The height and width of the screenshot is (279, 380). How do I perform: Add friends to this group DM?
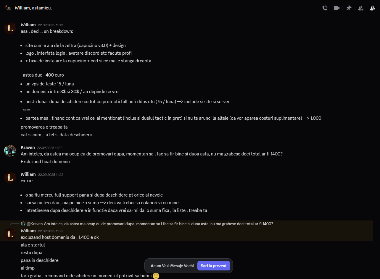tap(360, 8)
